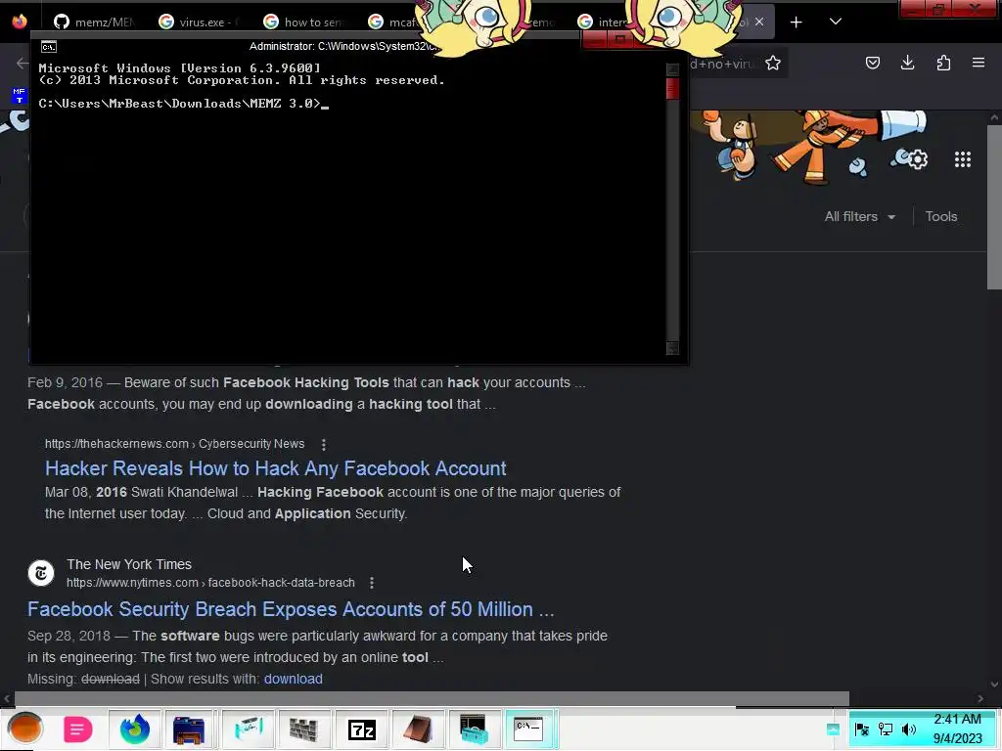
Task: Expand the list all tabs chevron
Action: (836, 22)
